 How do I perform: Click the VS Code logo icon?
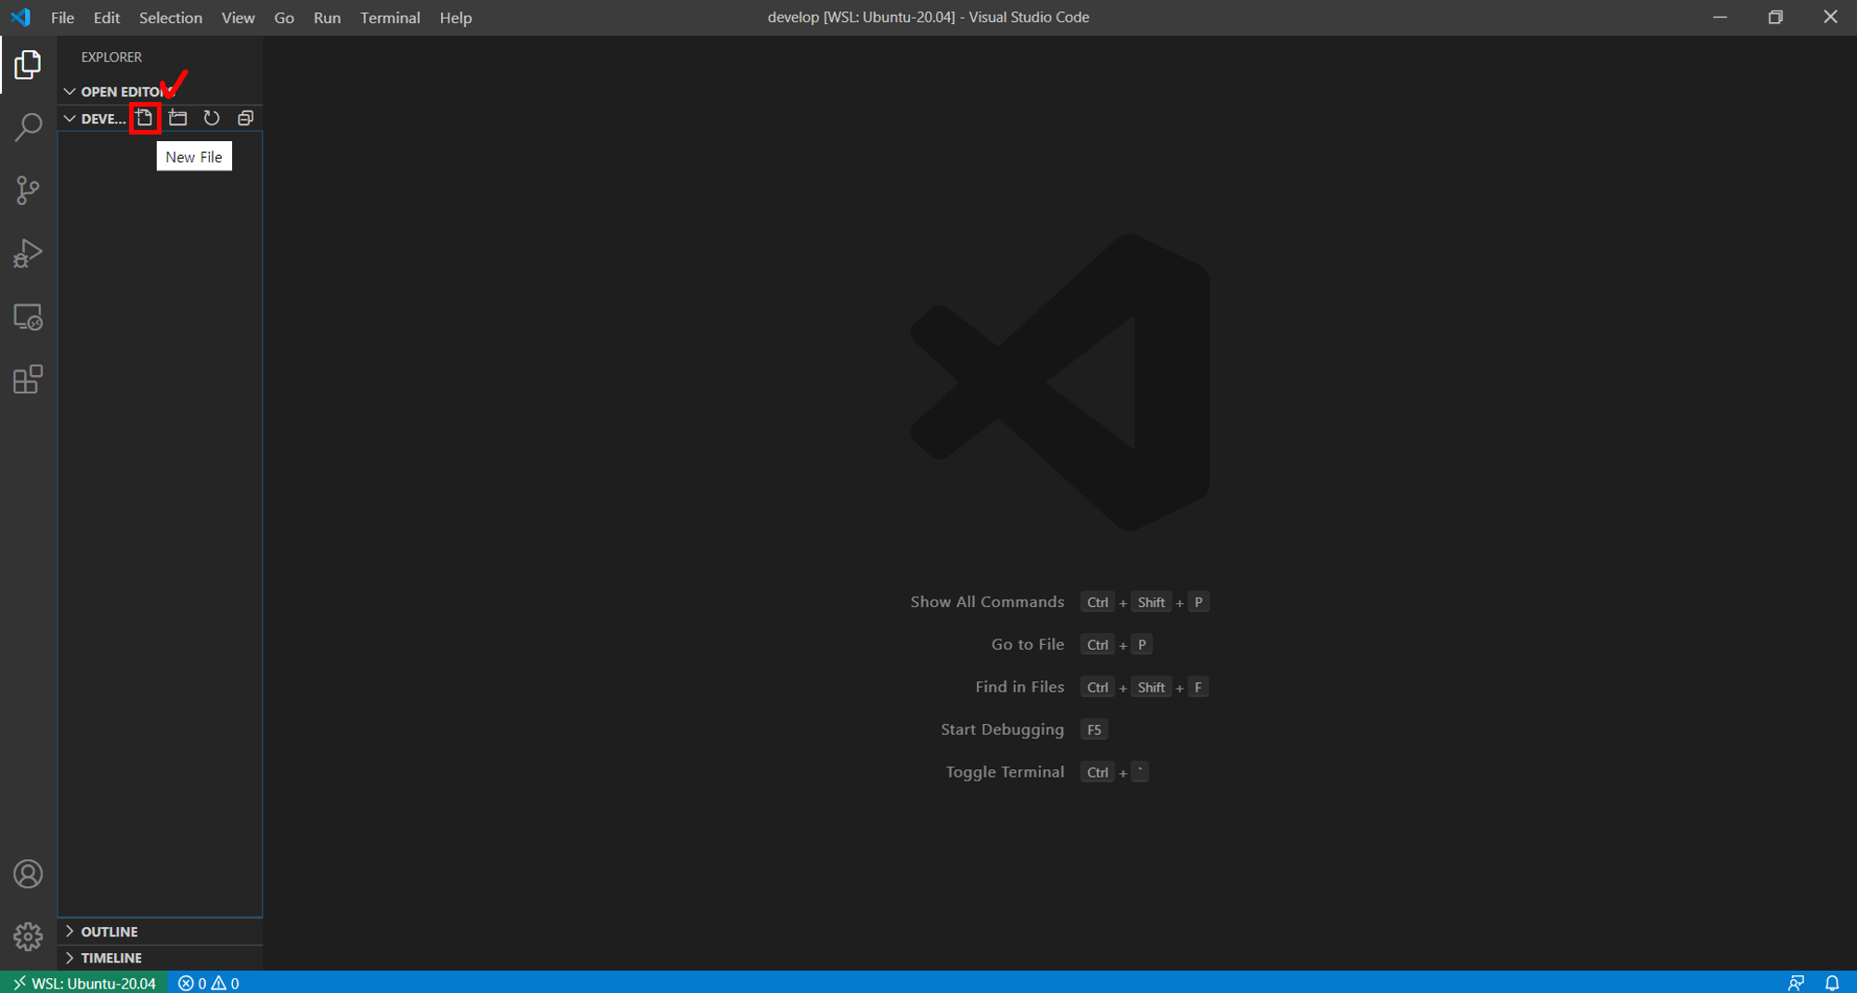click(x=20, y=18)
